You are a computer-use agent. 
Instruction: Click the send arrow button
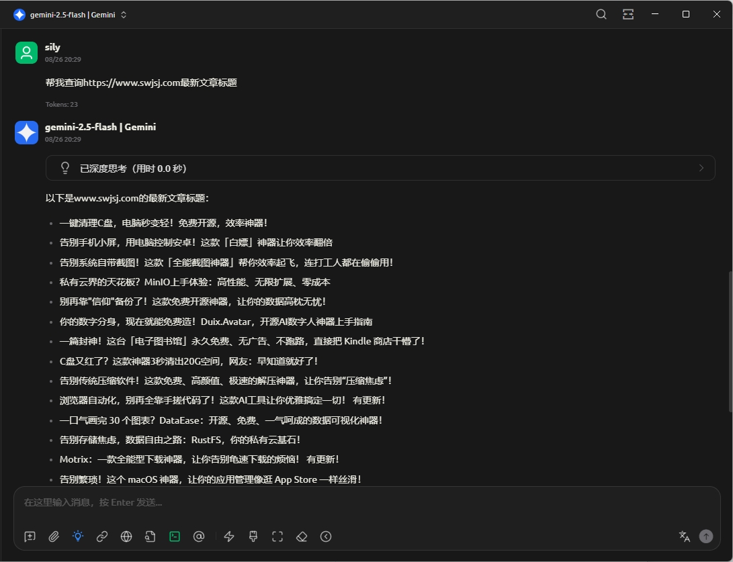[x=706, y=536]
